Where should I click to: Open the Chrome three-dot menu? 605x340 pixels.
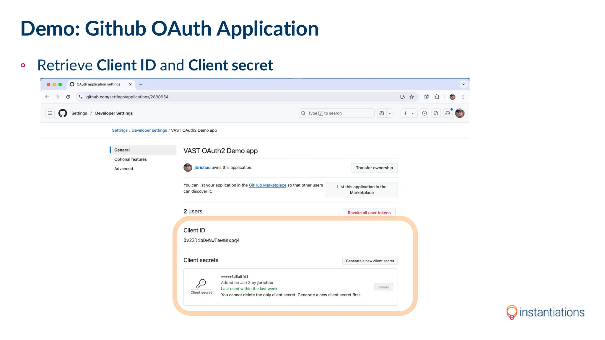pyautogui.click(x=463, y=97)
